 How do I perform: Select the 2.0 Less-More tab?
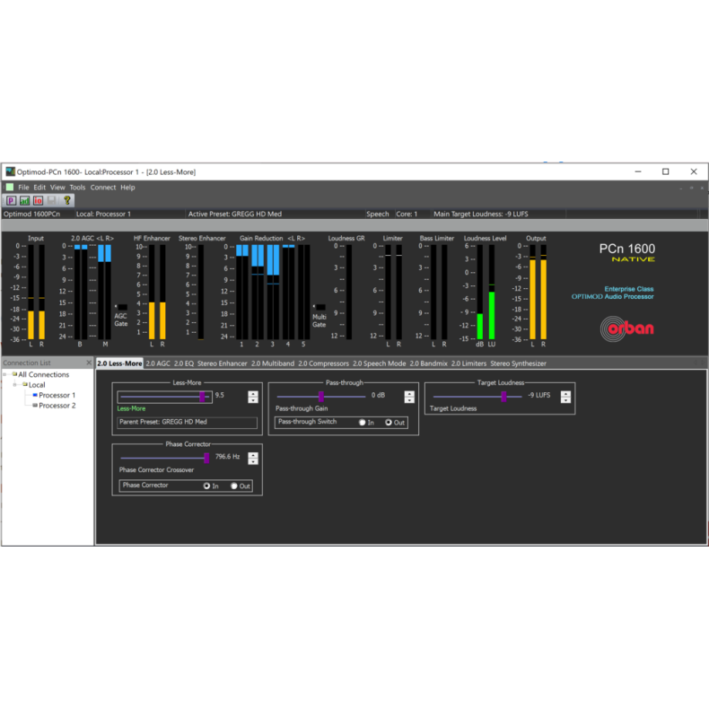[119, 363]
